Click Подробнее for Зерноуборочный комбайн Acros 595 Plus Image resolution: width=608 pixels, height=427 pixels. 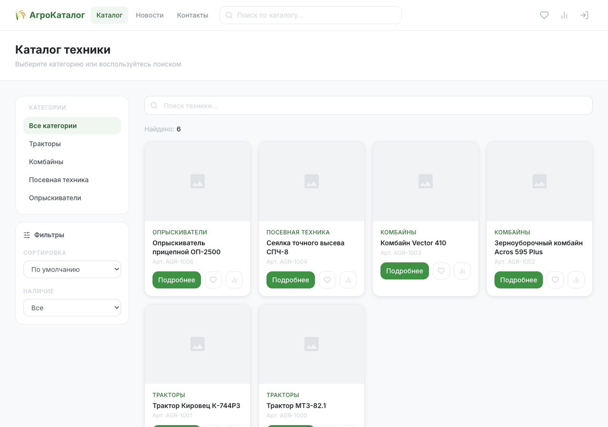coord(519,280)
